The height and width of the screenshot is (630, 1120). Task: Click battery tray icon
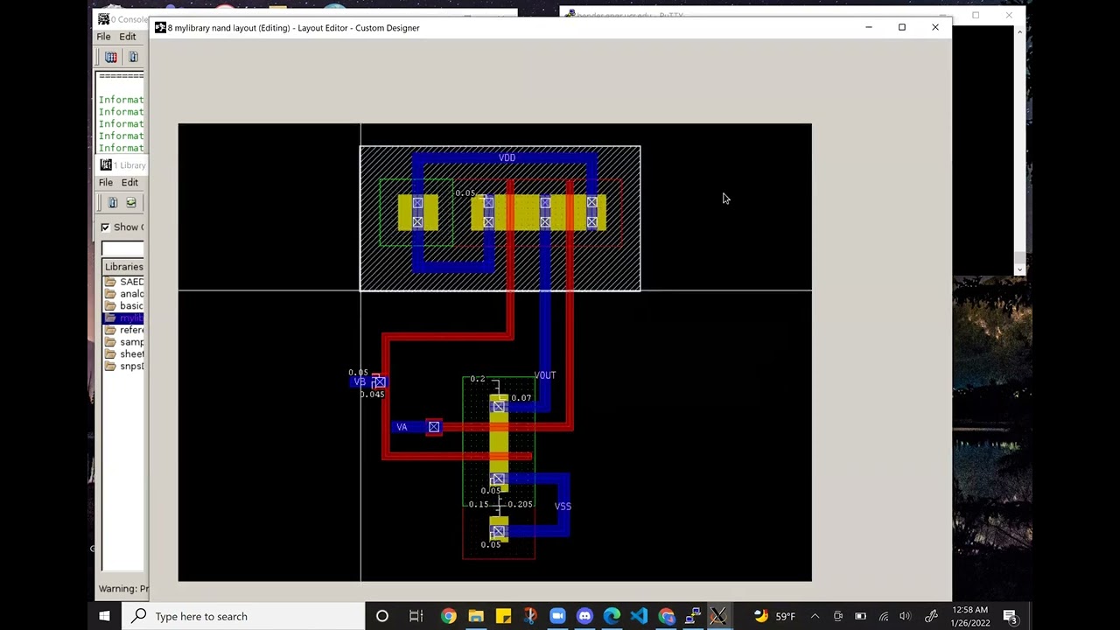[861, 616]
